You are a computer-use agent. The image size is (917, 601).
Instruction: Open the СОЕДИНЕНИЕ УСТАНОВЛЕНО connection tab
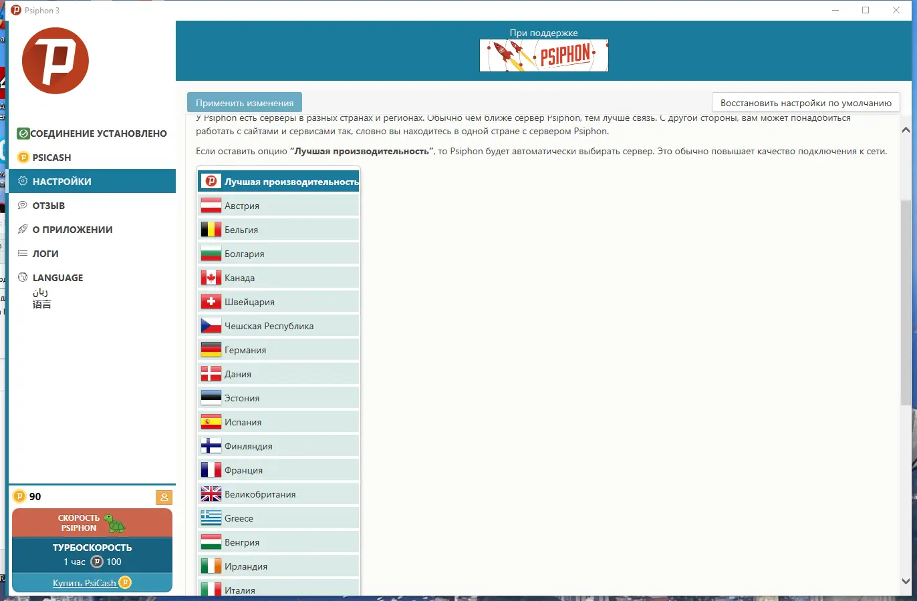pyautogui.click(x=92, y=134)
